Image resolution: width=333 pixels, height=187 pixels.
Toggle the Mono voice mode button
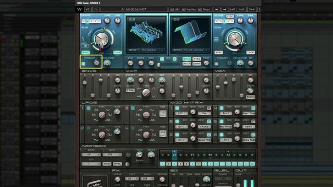187,59
